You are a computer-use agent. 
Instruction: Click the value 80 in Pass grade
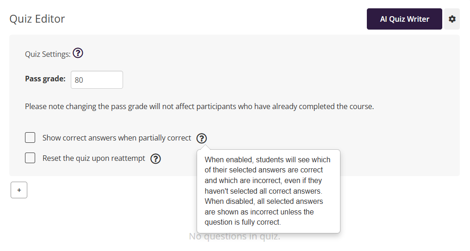79,80
